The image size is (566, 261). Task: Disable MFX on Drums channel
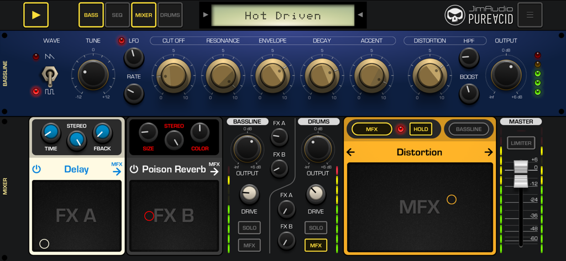click(316, 245)
